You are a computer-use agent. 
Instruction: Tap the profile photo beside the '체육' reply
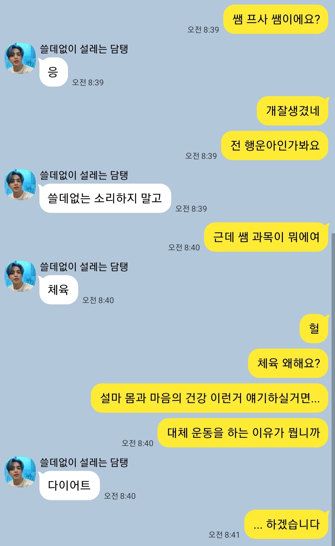click(20, 276)
